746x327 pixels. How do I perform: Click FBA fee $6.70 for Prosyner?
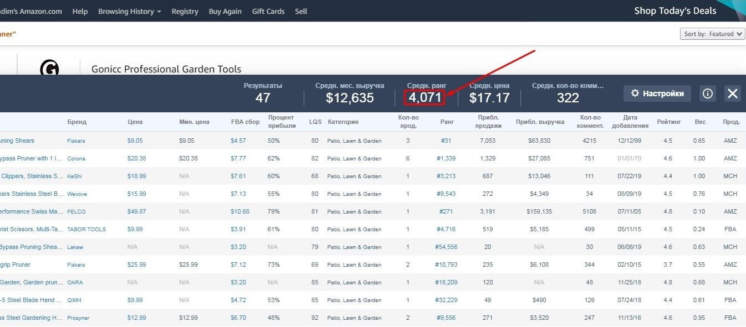pos(238,318)
